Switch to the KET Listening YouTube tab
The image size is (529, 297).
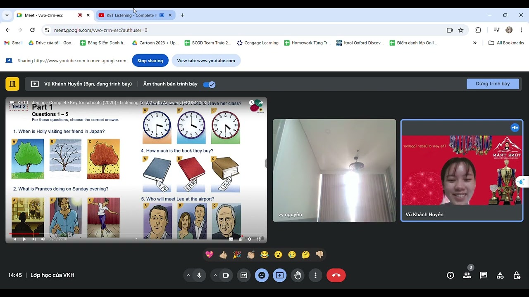click(136, 15)
